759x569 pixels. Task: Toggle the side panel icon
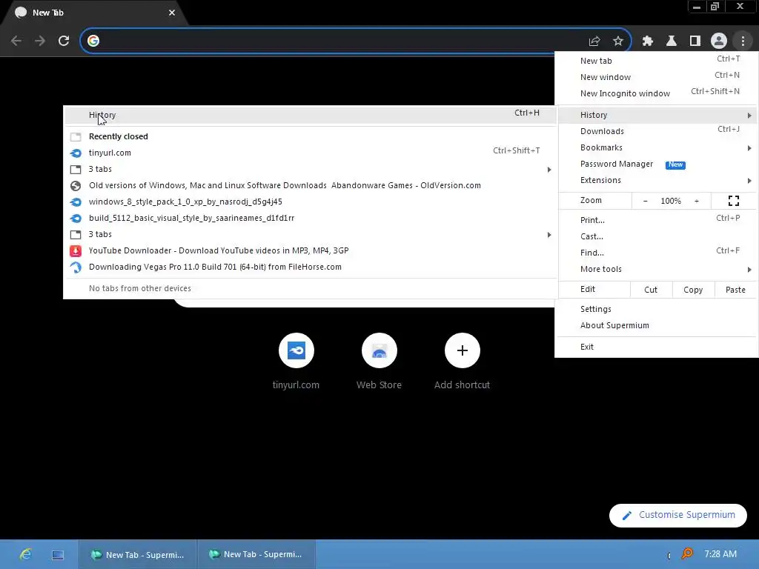coord(695,41)
